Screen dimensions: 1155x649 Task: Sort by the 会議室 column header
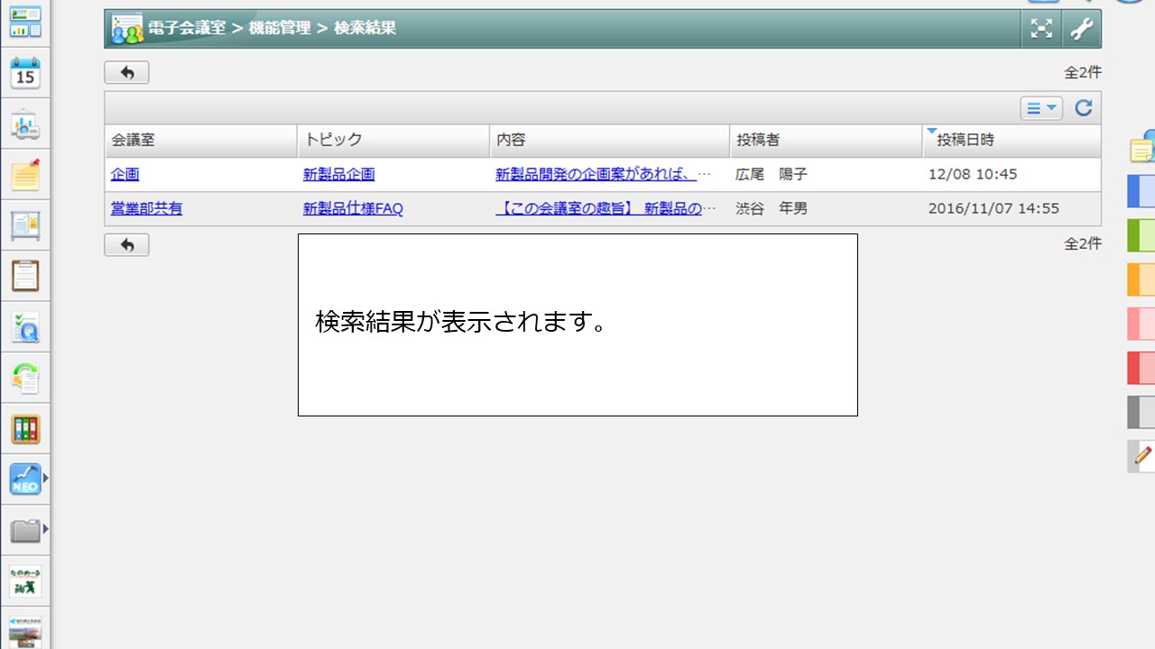pos(200,141)
